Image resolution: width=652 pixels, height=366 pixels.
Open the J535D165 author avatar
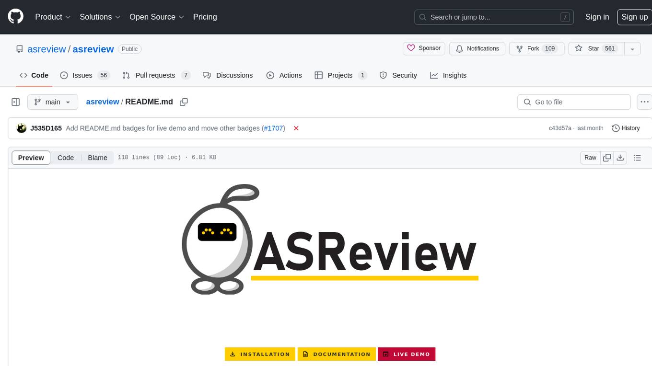coord(22,128)
